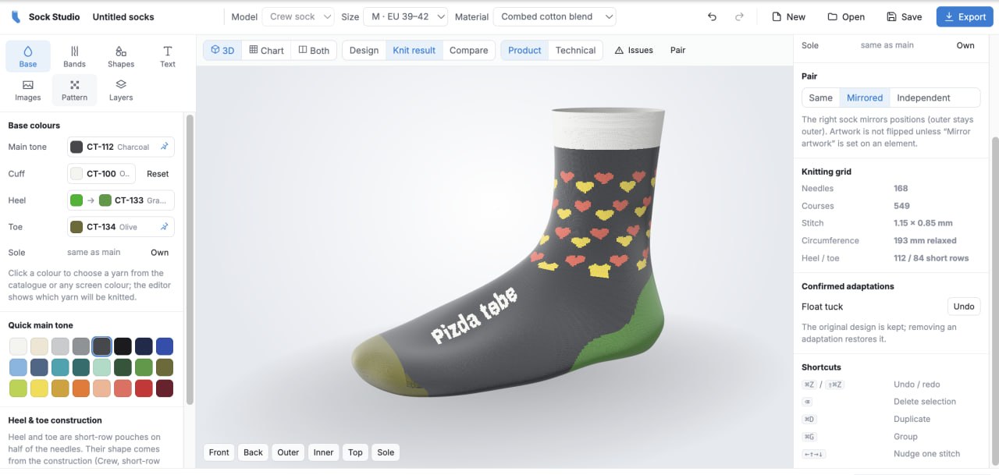Image resolution: width=999 pixels, height=475 pixels.
Task: Show Both 3D and chart views
Action: pyautogui.click(x=314, y=50)
